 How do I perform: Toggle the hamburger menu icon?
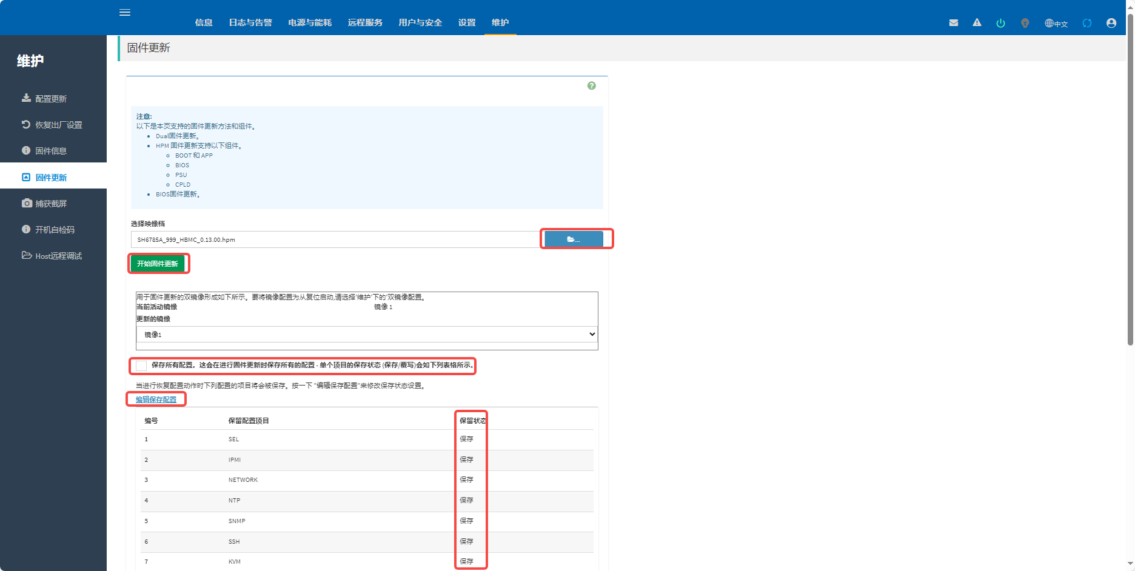[x=125, y=13]
